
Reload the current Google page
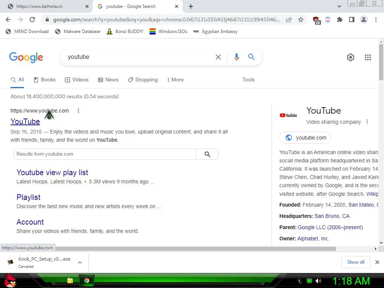pos(32,19)
